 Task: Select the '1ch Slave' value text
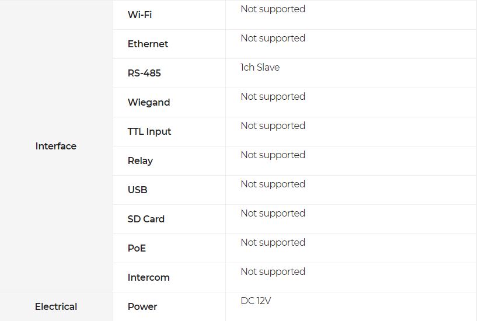point(260,67)
